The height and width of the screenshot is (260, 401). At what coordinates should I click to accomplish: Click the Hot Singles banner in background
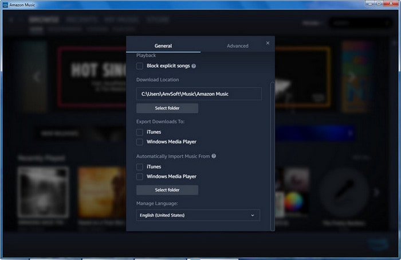coord(92,76)
